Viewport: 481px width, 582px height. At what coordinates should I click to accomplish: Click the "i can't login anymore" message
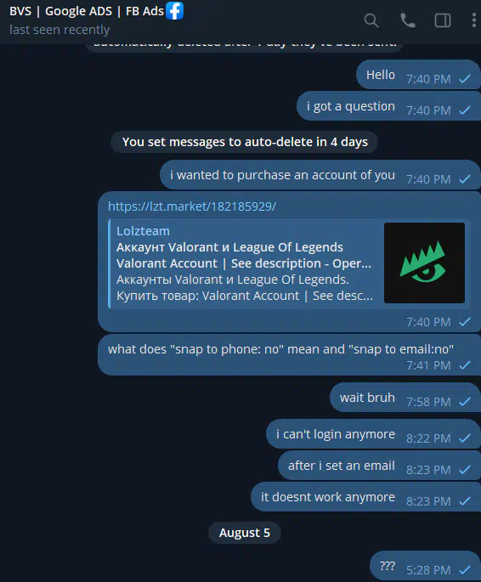[373, 434]
